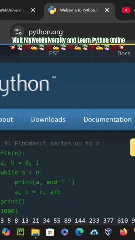Click the 'a, b = b, a+b' code line

[x=38, y=192]
